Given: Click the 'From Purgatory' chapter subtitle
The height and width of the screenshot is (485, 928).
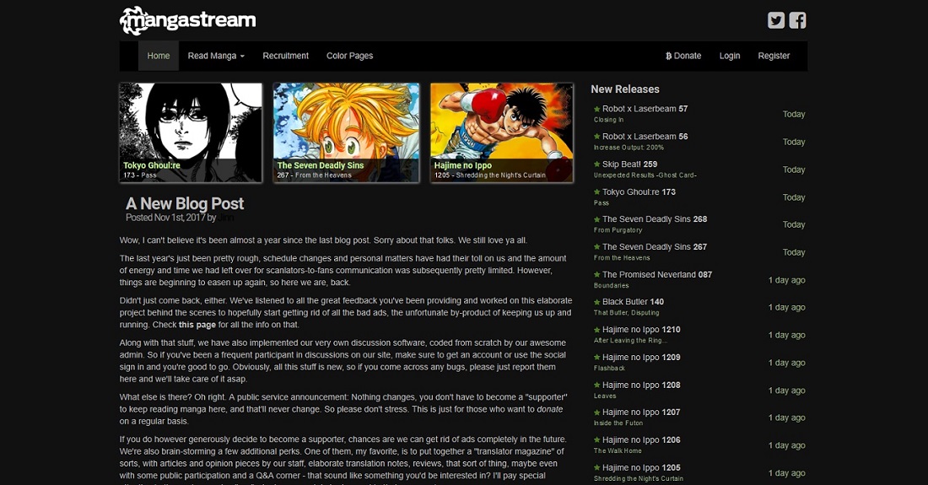Looking at the screenshot, I should (618, 230).
